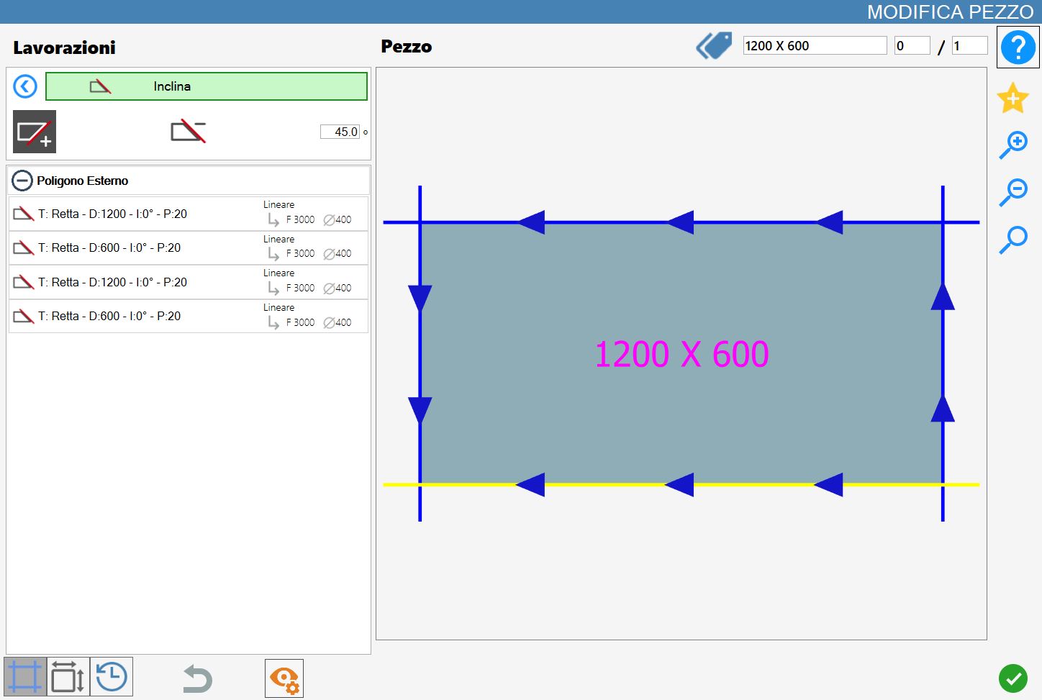Click the 1200 X 600 label in canvas
The image size is (1042, 700).
[681, 354]
